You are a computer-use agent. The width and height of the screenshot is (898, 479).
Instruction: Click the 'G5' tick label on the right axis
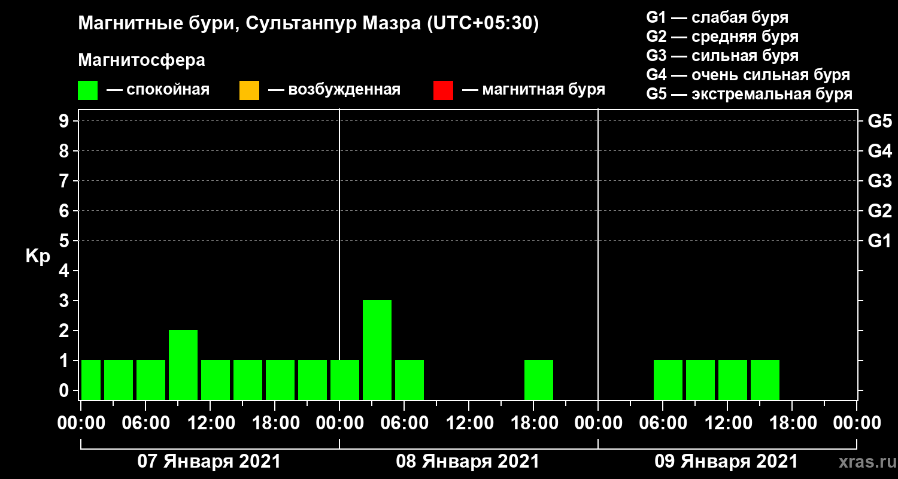pyautogui.click(x=879, y=122)
